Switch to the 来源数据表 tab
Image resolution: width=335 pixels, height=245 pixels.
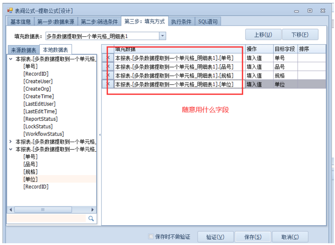coord(23,50)
